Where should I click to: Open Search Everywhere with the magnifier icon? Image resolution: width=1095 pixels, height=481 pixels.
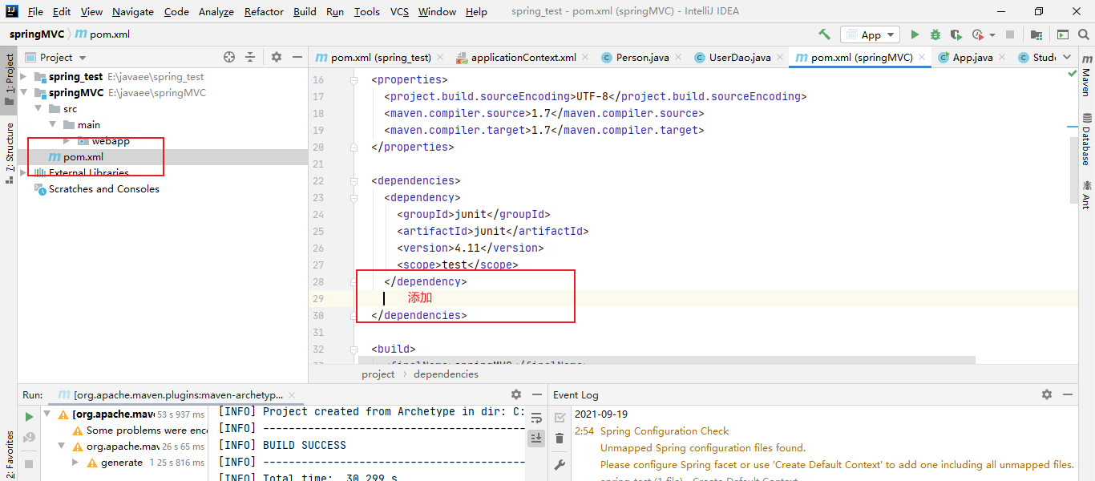coord(1084,34)
